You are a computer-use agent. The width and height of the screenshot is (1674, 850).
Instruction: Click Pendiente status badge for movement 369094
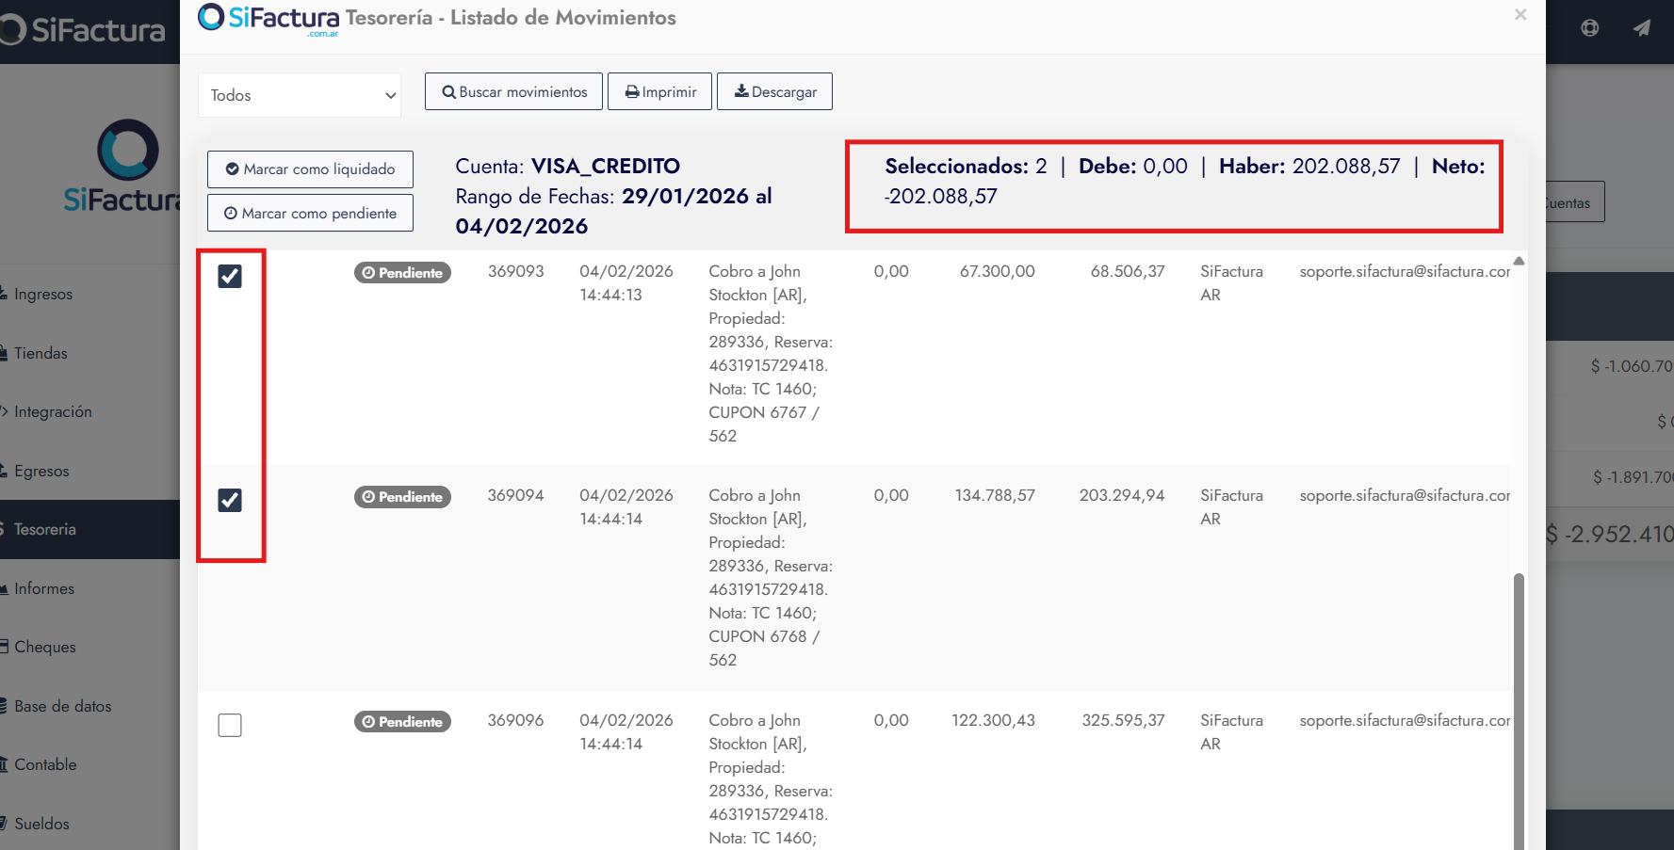pos(402,497)
